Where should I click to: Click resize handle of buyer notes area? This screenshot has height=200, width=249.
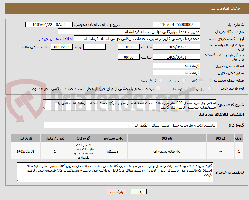tap(18, 180)
